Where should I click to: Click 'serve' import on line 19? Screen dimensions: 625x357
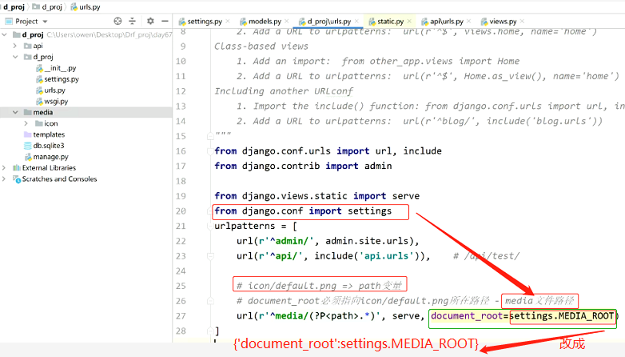click(x=406, y=196)
